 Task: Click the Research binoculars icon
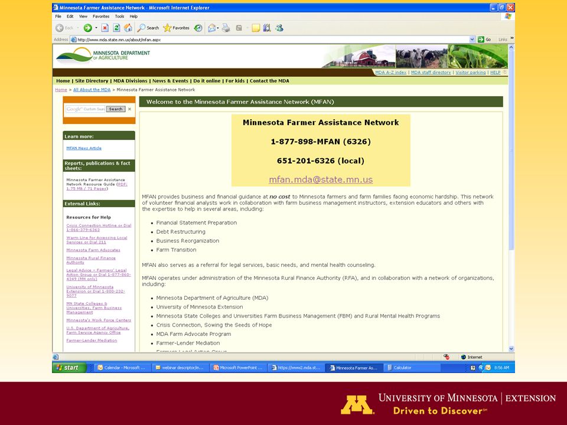click(x=267, y=28)
